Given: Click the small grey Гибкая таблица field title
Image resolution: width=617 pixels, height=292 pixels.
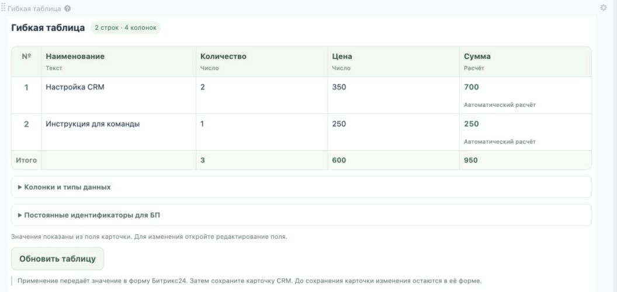Looking at the screenshot, I should coord(34,8).
